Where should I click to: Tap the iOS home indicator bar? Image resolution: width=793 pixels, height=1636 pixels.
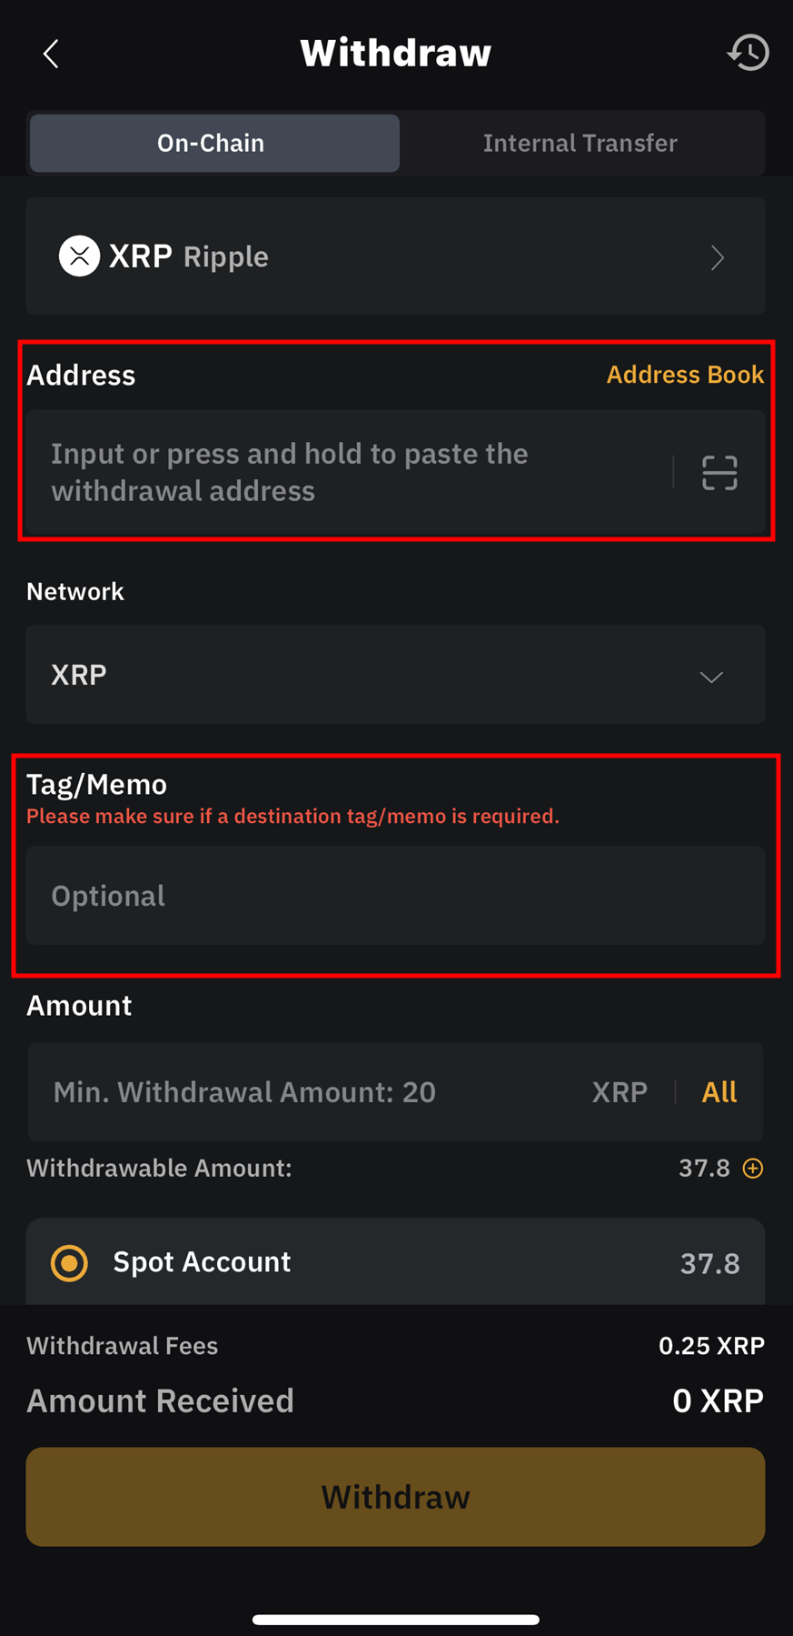point(395,1620)
